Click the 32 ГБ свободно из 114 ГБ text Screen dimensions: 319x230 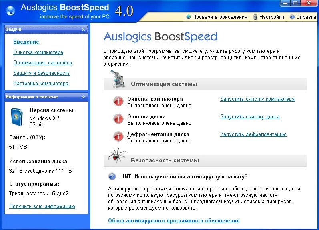pos(40,171)
